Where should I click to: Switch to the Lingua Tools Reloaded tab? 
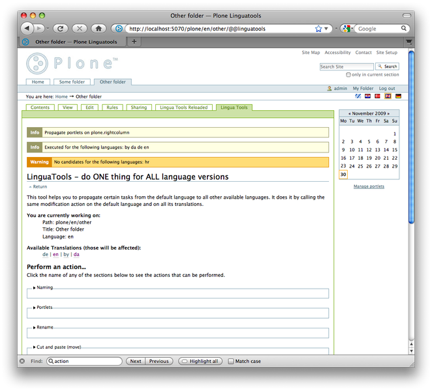(183, 108)
